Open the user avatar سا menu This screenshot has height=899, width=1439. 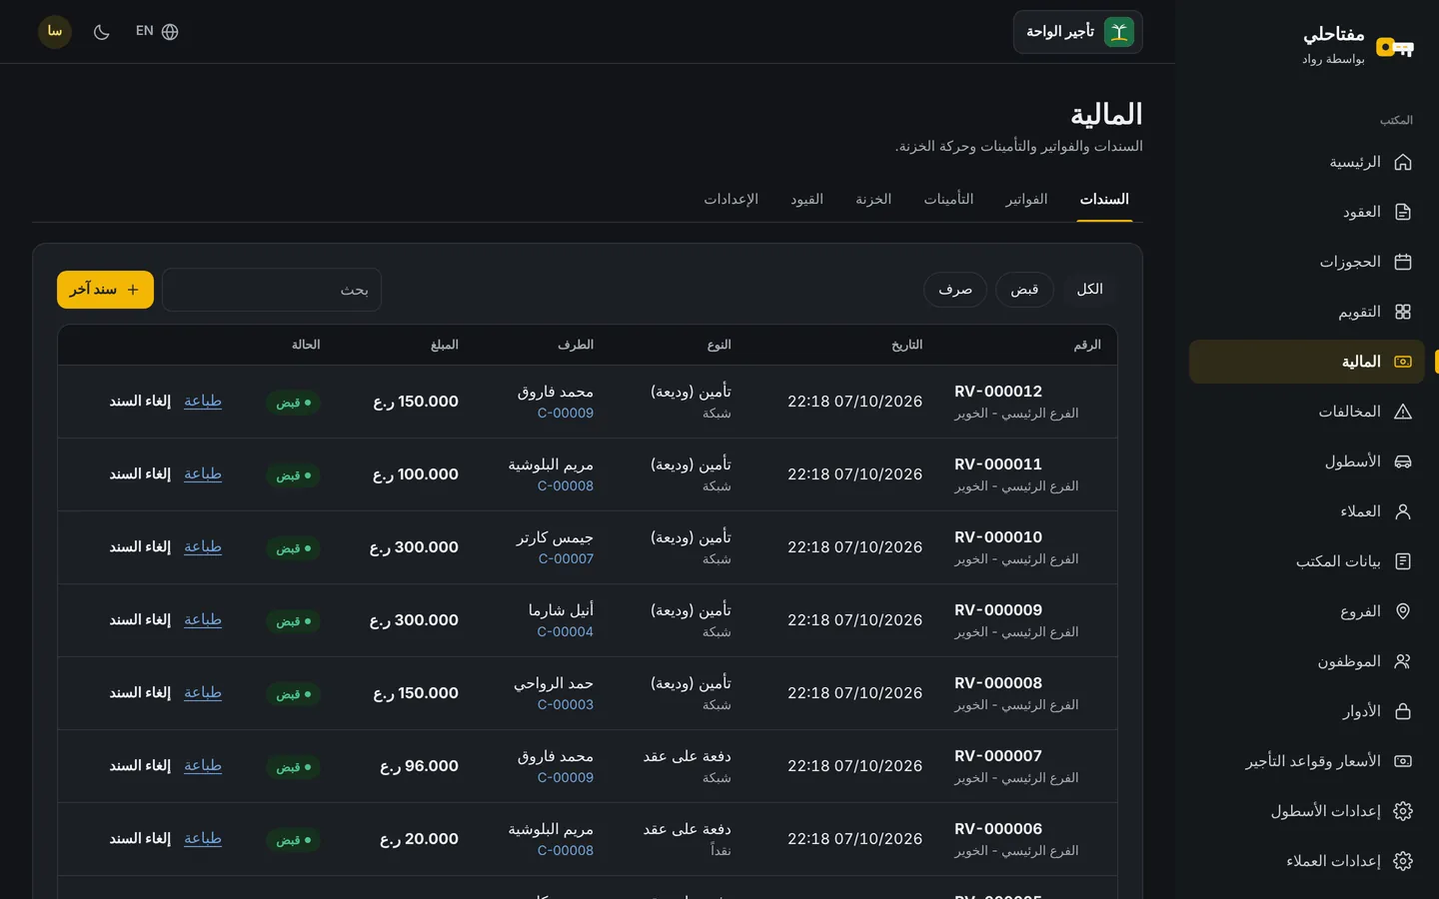[55, 32]
